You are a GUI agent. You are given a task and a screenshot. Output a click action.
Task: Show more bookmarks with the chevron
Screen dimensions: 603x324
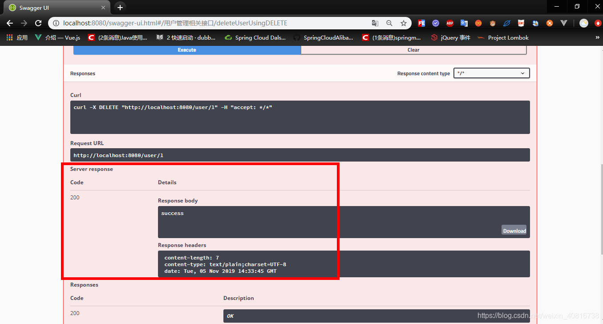click(597, 38)
